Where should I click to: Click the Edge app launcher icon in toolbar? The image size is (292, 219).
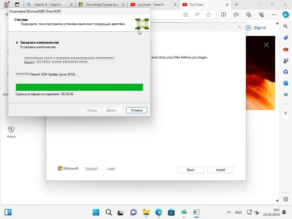pyautogui.click(x=185, y=15)
